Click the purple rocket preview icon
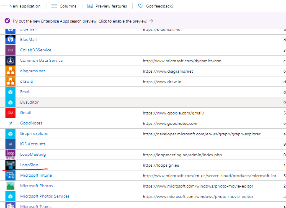286x208 pixels. (7, 21)
